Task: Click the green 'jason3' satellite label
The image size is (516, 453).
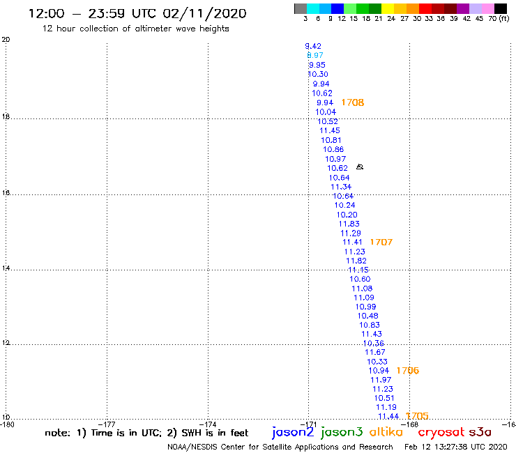Action: point(342,432)
